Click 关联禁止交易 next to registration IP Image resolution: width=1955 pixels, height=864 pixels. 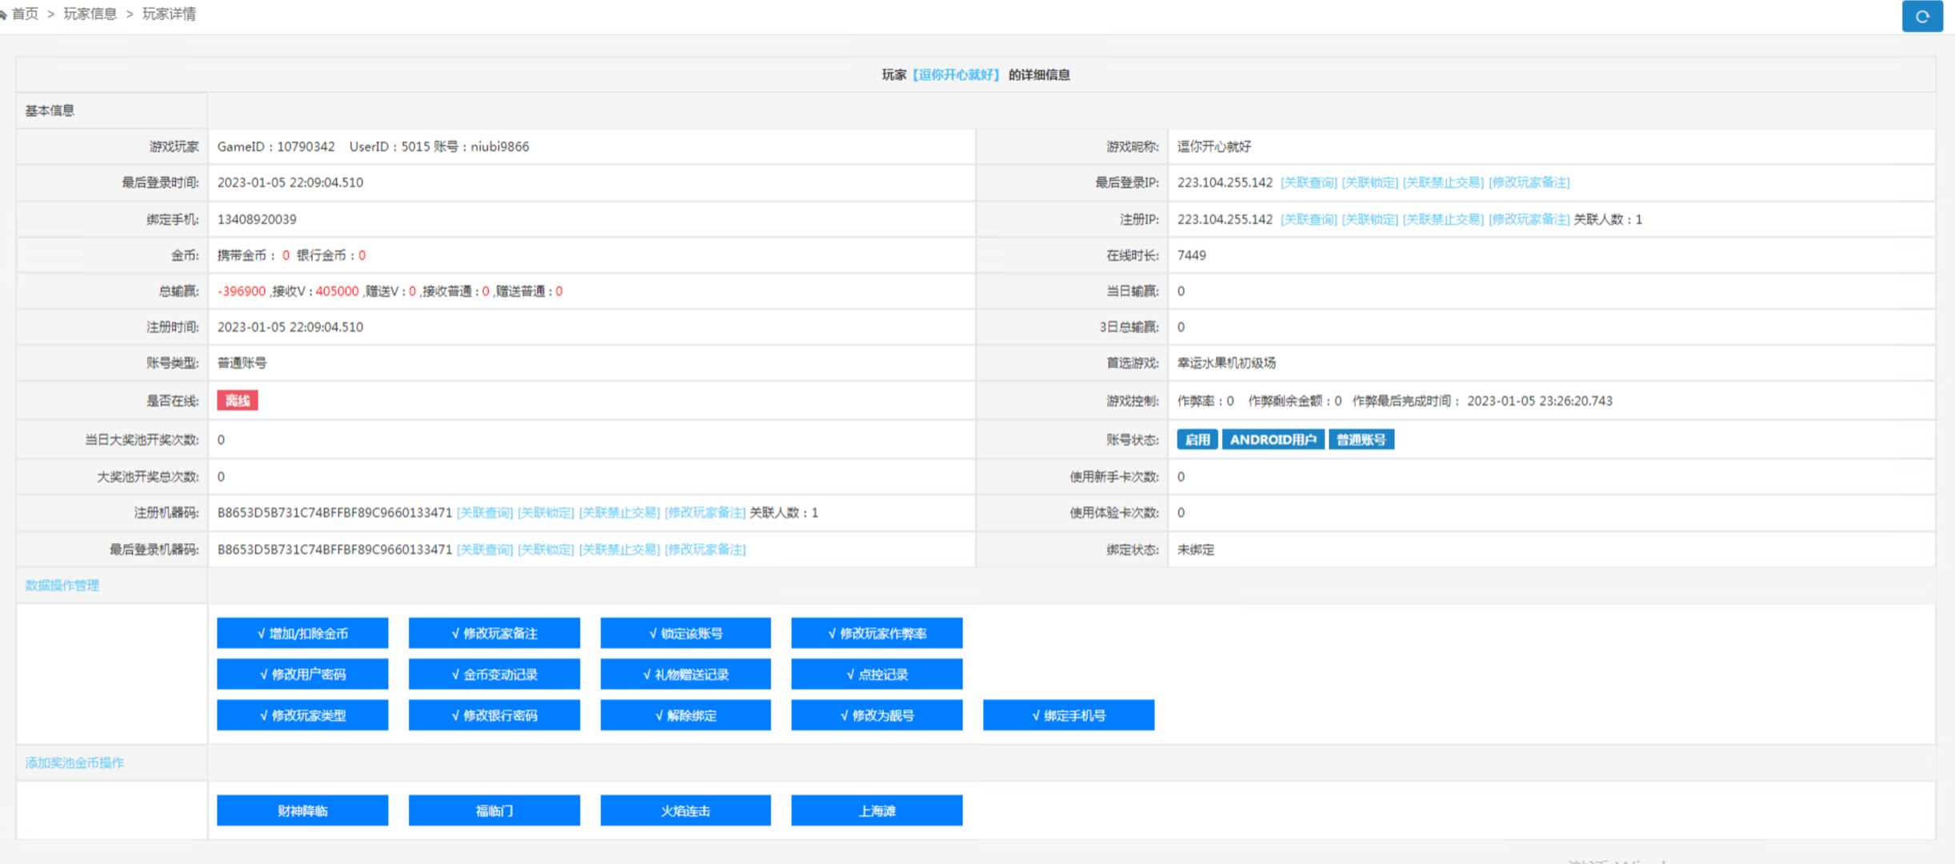(1443, 219)
